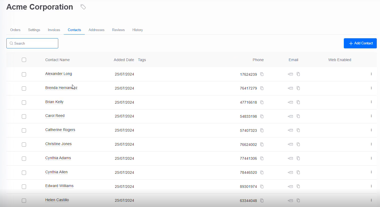Click the send email icon for Brenda Hernandez

[x=290, y=88]
